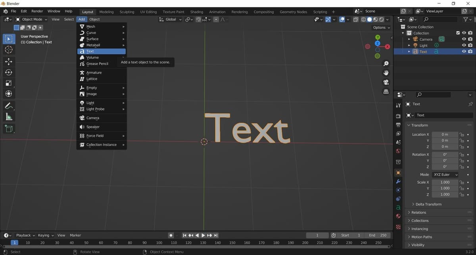Viewport: 476px width, 255px height.
Task: Click the pan view hand icon
Action: (x=386, y=73)
